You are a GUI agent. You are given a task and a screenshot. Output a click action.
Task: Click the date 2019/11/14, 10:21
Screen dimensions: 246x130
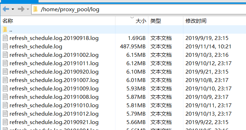click(x=208, y=47)
